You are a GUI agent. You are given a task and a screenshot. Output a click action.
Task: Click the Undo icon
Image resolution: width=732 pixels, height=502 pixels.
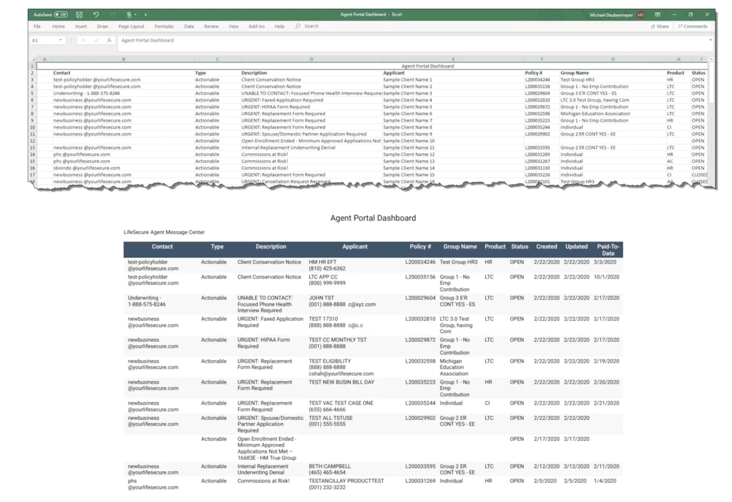point(96,15)
